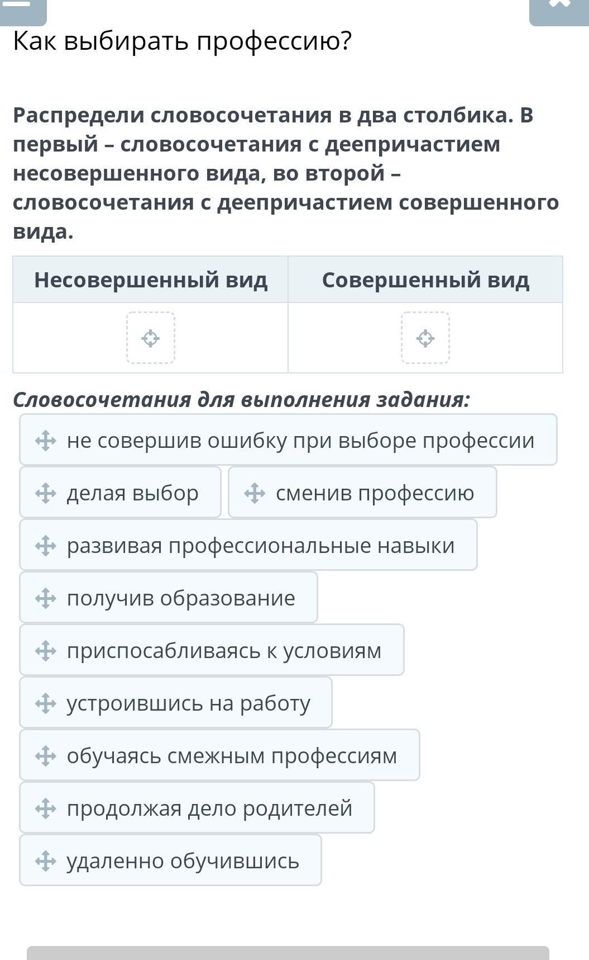Select the phrase 'приспосабливаясь к условиям'
589x960 pixels.
pyautogui.click(x=224, y=651)
